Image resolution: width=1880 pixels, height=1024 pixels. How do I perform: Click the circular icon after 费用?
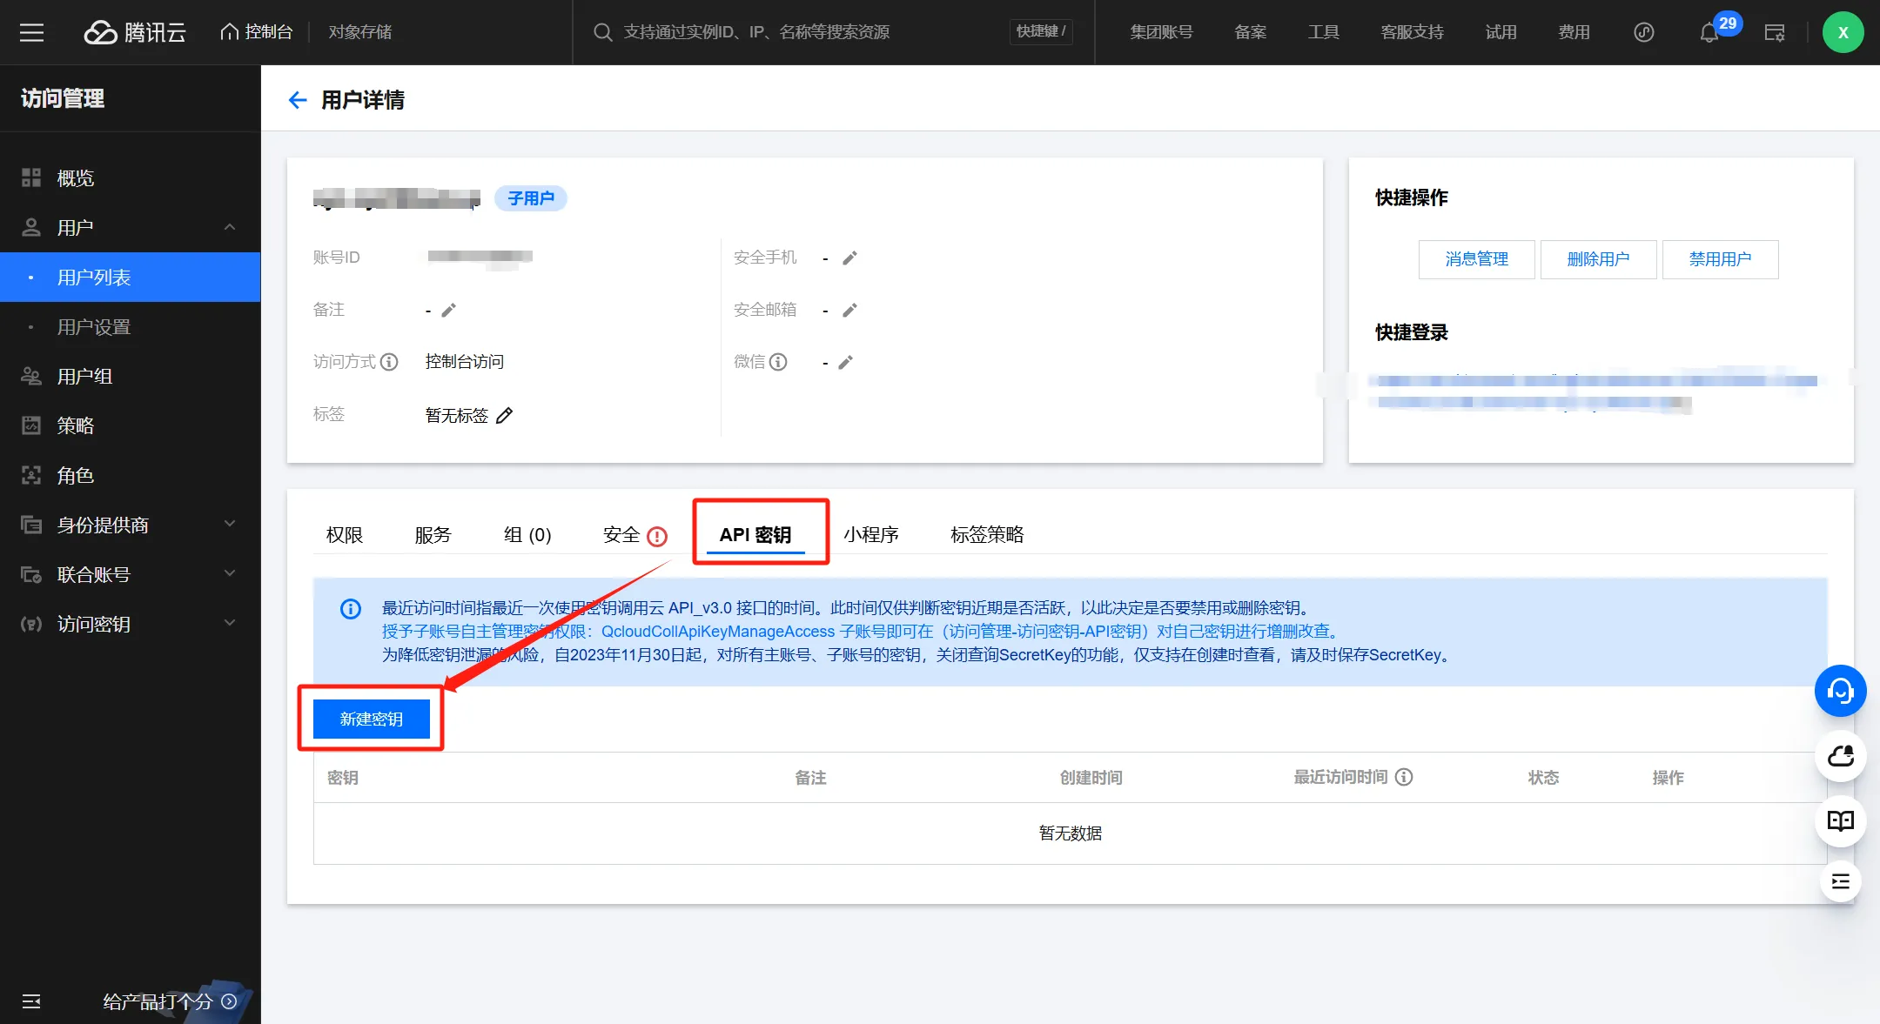[1643, 32]
